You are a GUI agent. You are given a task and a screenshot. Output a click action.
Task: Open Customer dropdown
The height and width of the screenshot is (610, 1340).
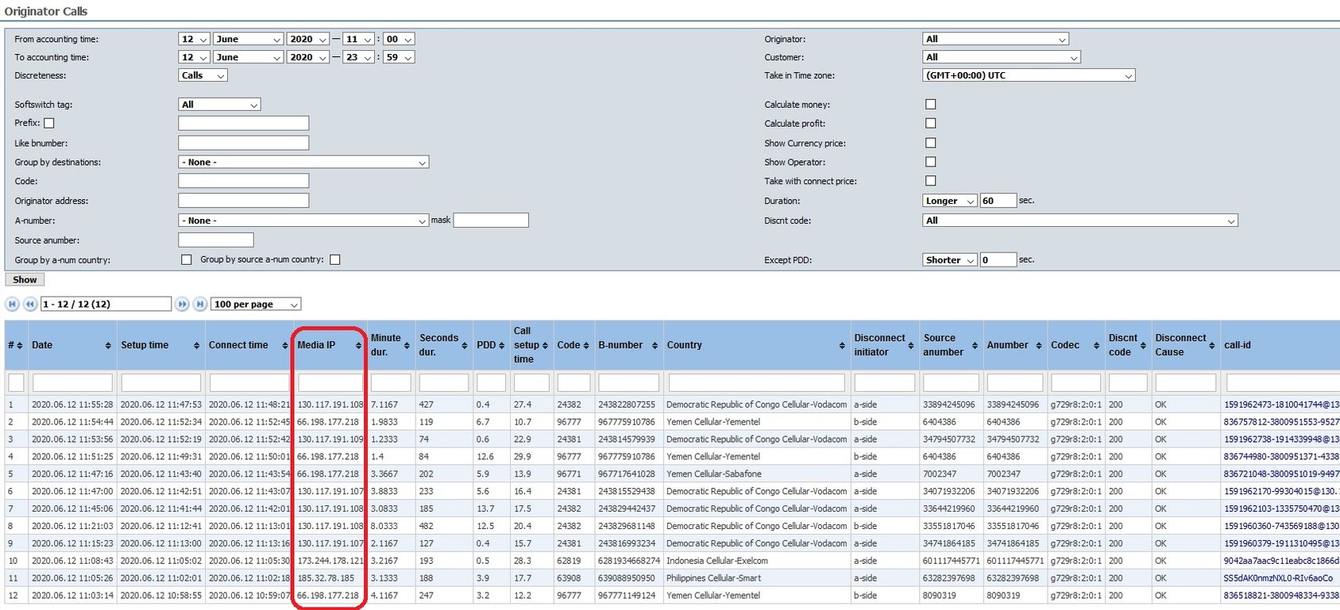1002,57
